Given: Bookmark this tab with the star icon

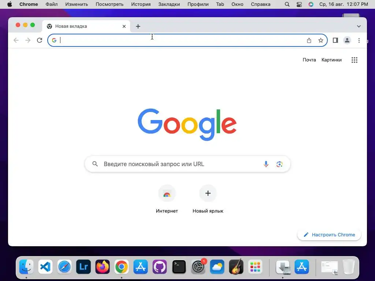Looking at the screenshot, I should [321, 40].
